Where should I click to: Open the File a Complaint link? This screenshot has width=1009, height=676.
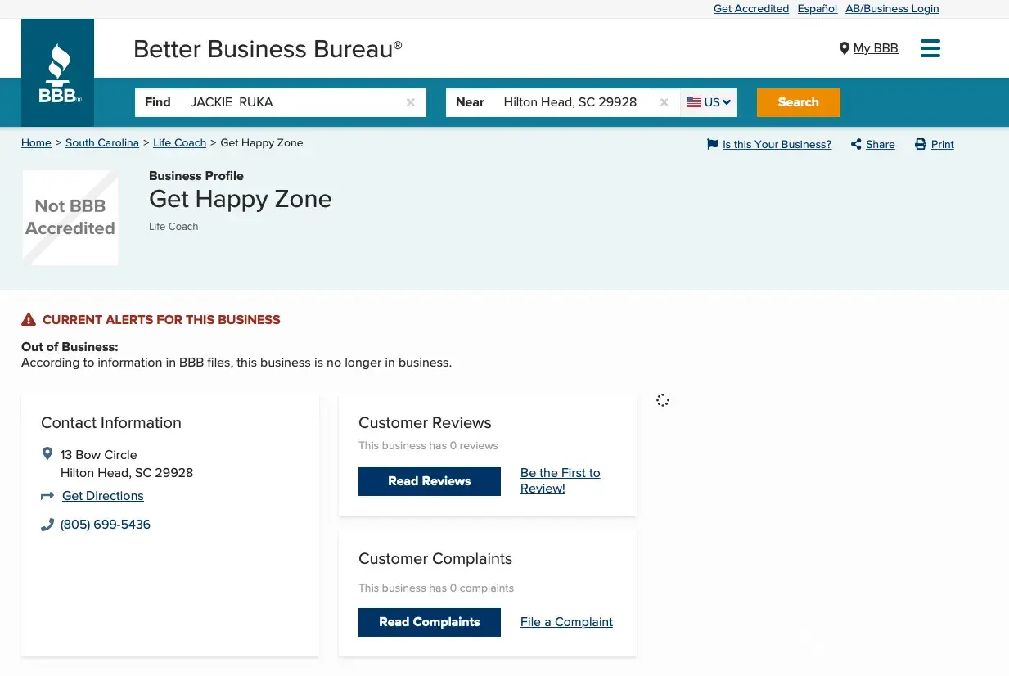pyautogui.click(x=566, y=622)
